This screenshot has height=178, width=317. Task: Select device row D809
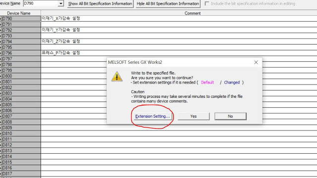point(20,128)
